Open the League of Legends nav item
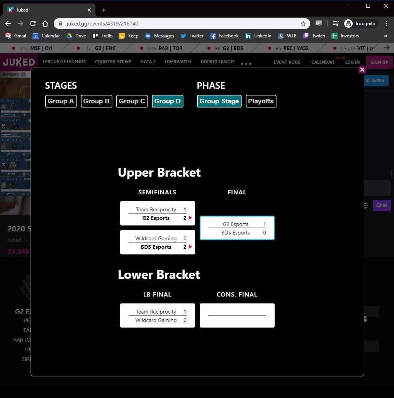This screenshot has height=398, width=394. pos(64,62)
